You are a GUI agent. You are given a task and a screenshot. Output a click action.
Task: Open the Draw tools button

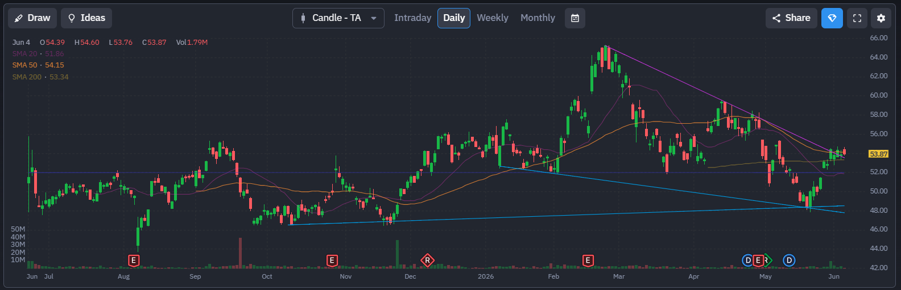click(x=32, y=18)
